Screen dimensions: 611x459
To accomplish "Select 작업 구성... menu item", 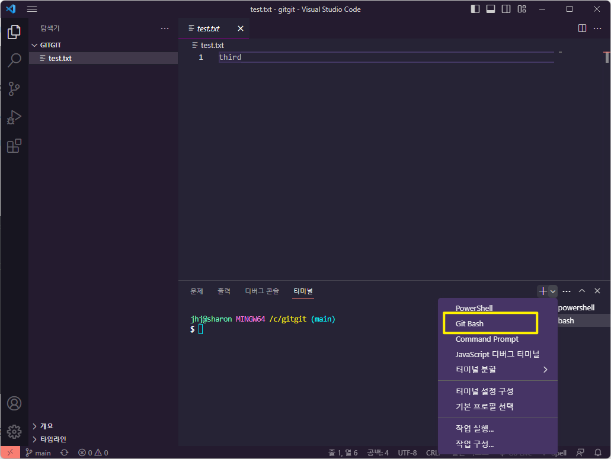I will (x=498, y=444).
